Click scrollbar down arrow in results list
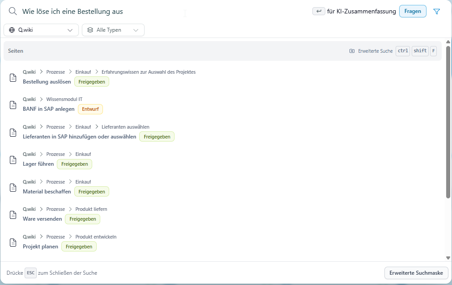 click(448, 258)
